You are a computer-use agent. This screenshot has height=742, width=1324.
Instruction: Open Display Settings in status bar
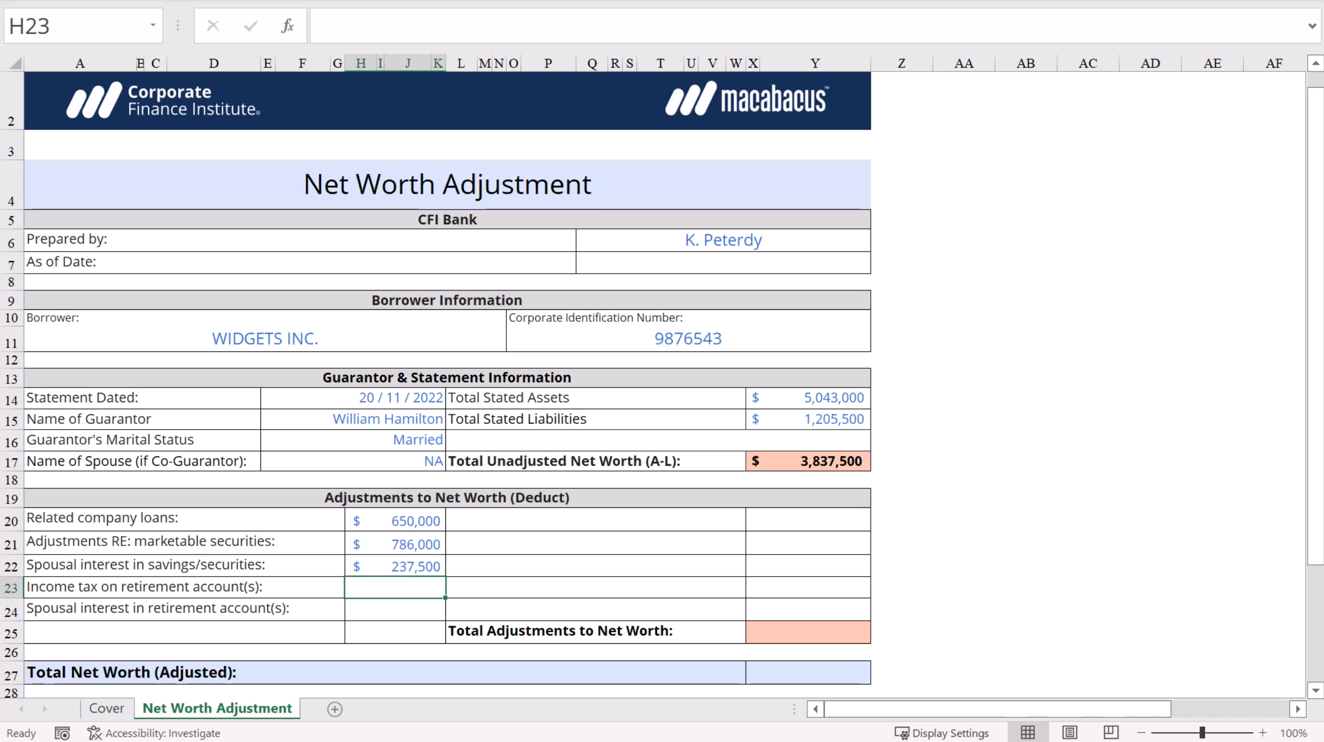click(x=941, y=733)
